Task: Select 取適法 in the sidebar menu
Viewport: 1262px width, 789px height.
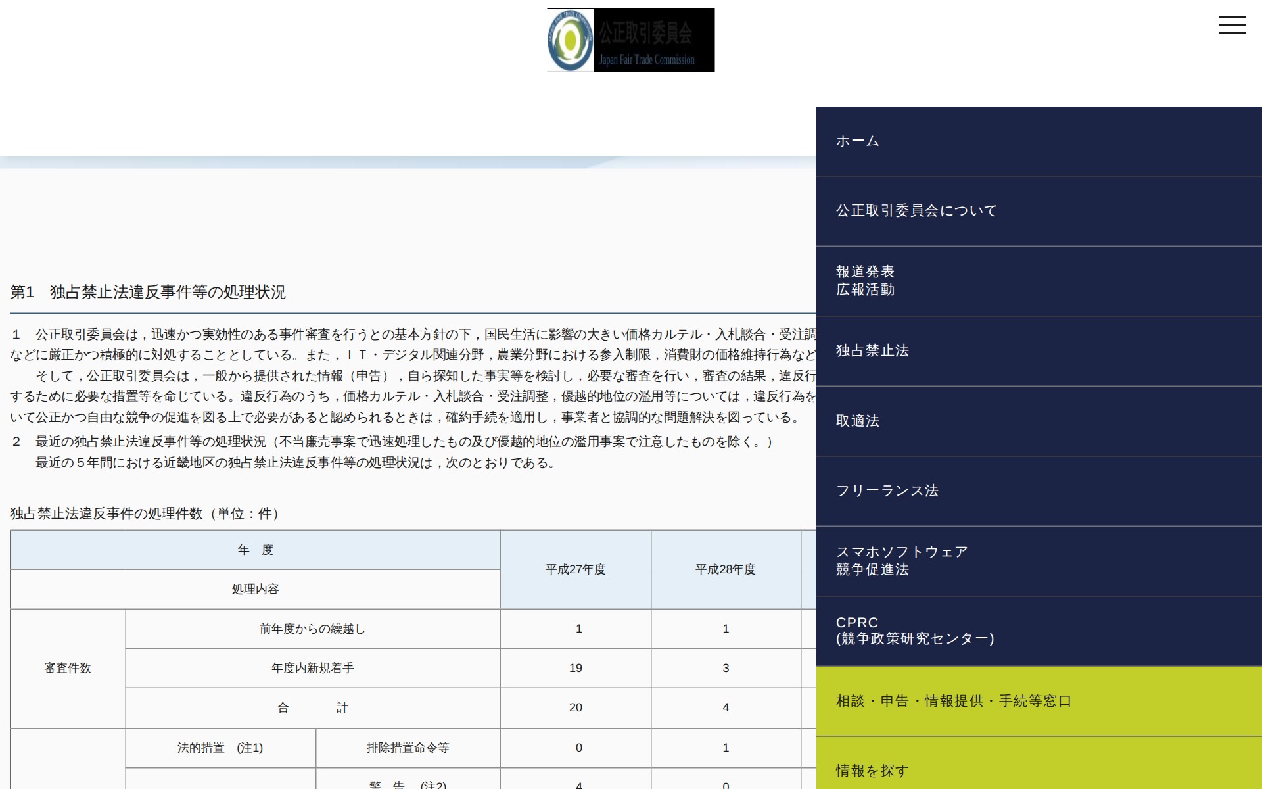Action: [857, 421]
